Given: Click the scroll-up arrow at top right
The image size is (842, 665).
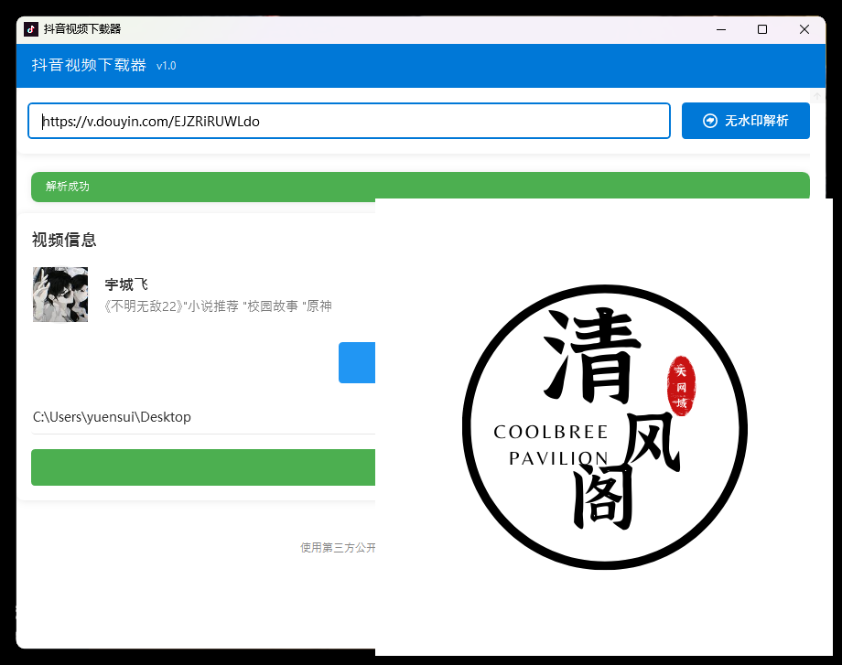Looking at the screenshot, I should (x=817, y=96).
